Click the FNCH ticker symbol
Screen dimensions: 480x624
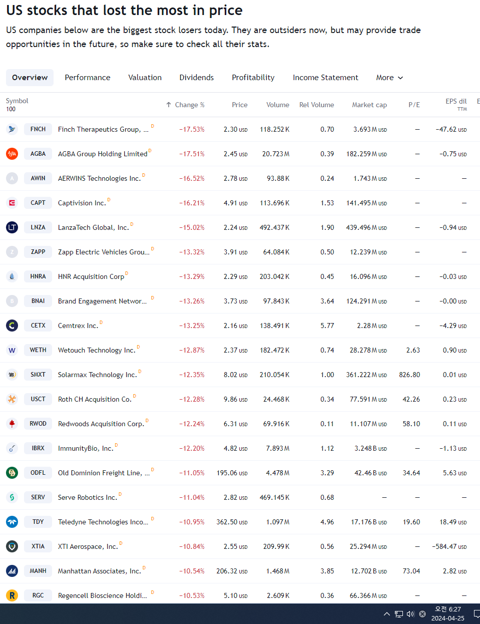click(x=38, y=129)
